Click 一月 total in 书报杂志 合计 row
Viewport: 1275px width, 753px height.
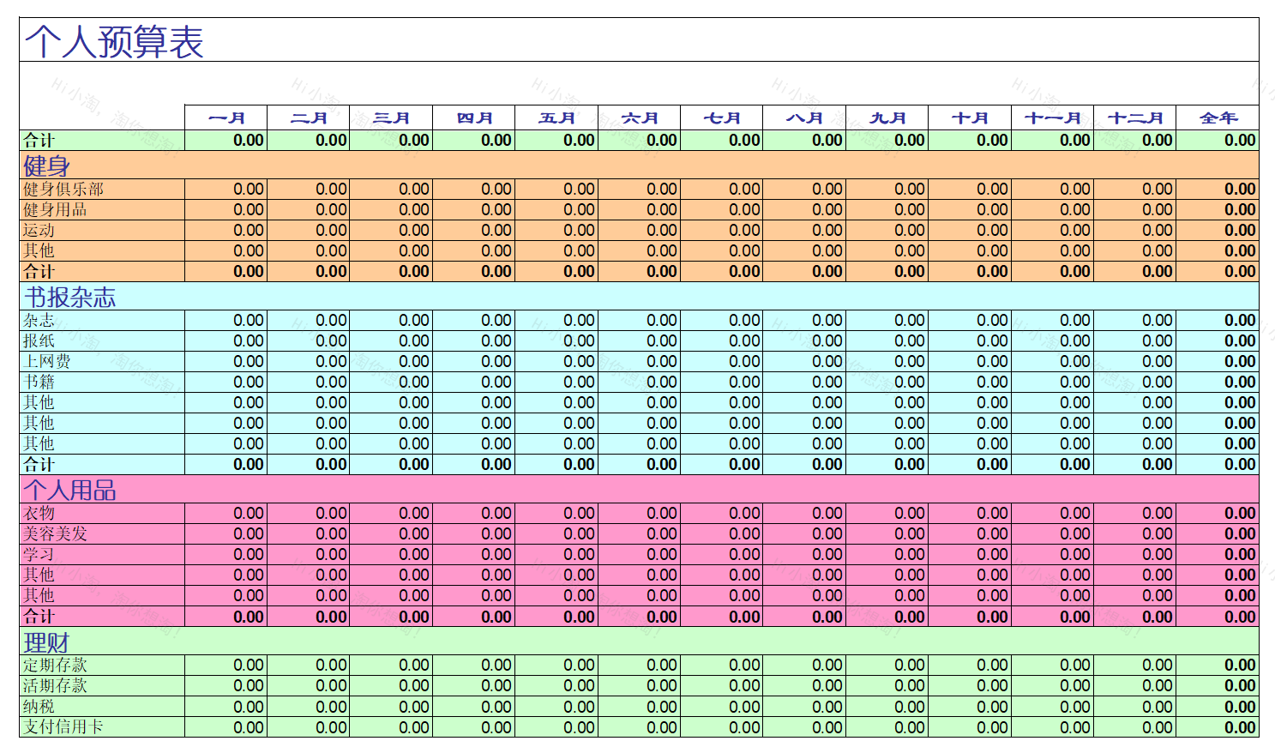(226, 464)
